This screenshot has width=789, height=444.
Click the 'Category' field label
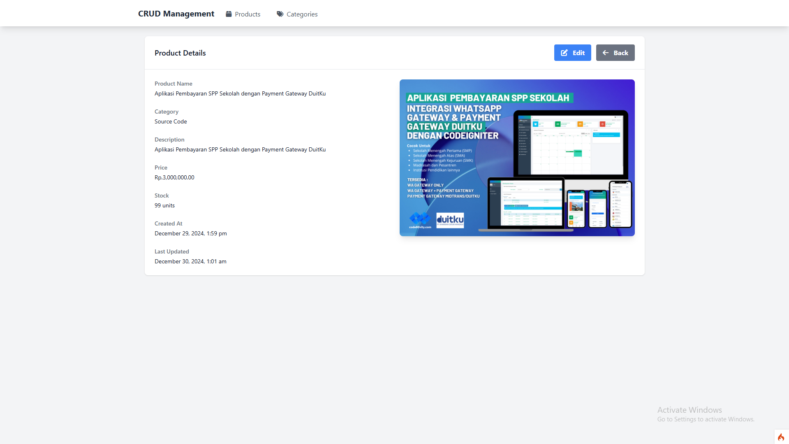coord(167,112)
